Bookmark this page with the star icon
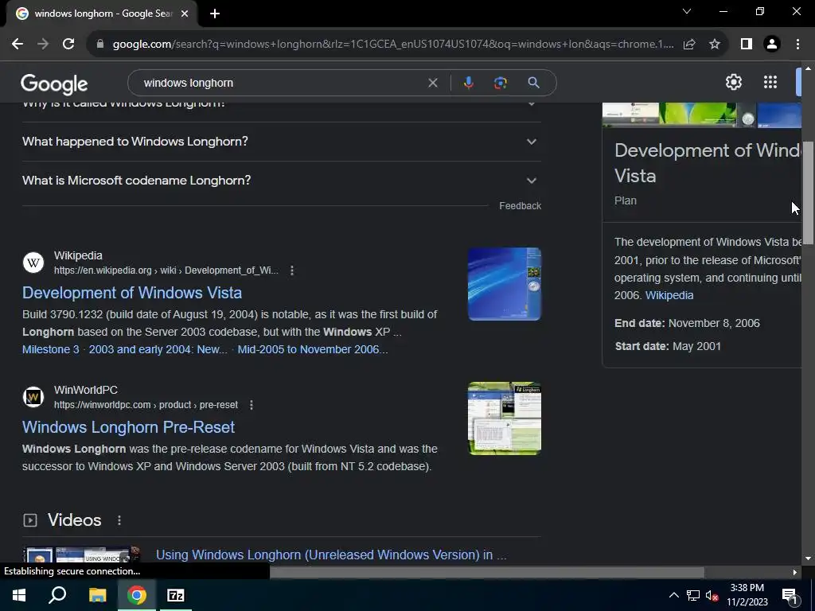The image size is (815, 611). point(715,45)
